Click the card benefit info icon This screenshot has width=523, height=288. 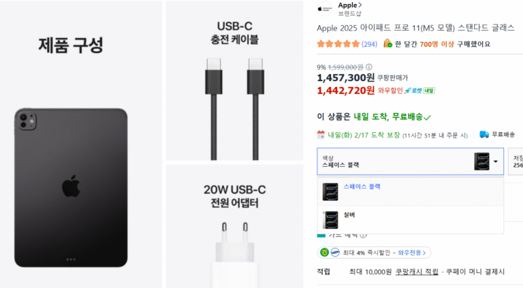[x=364, y=235]
